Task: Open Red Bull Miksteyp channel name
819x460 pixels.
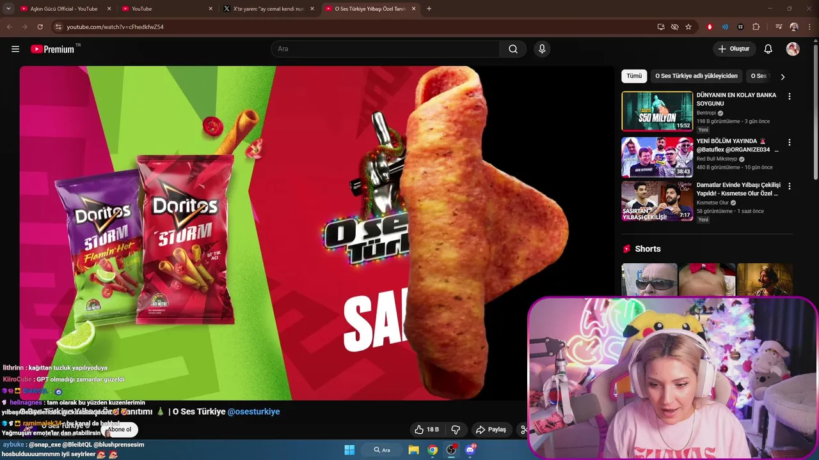Action: click(x=717, y=159)
